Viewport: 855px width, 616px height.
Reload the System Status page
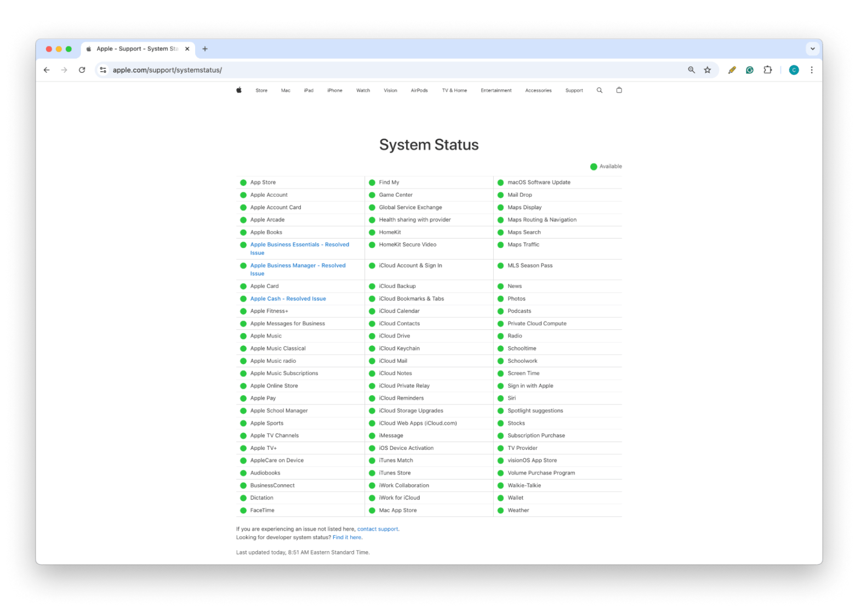[x=82, y=70]
